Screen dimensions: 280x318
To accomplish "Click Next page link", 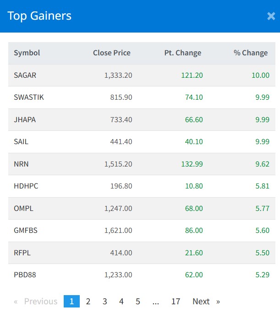I will pyautogui.click(x=206, y=301).
